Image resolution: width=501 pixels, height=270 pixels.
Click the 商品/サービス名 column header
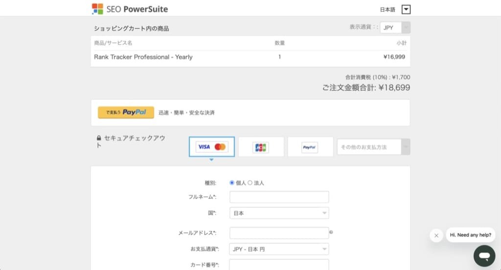click(113, 42)
